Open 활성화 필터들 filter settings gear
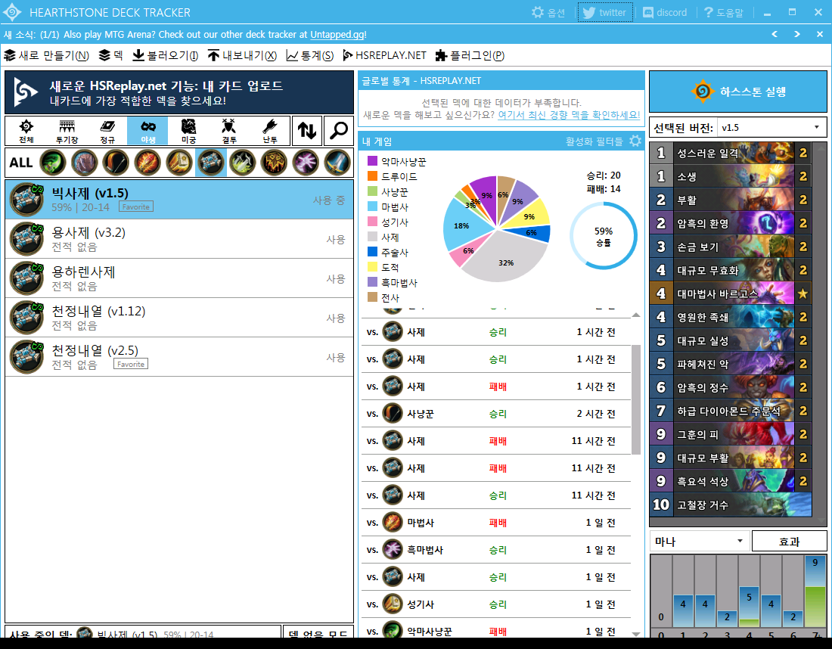Image resolution: width=832 pixels, height=649 pixels. (635, 141)
